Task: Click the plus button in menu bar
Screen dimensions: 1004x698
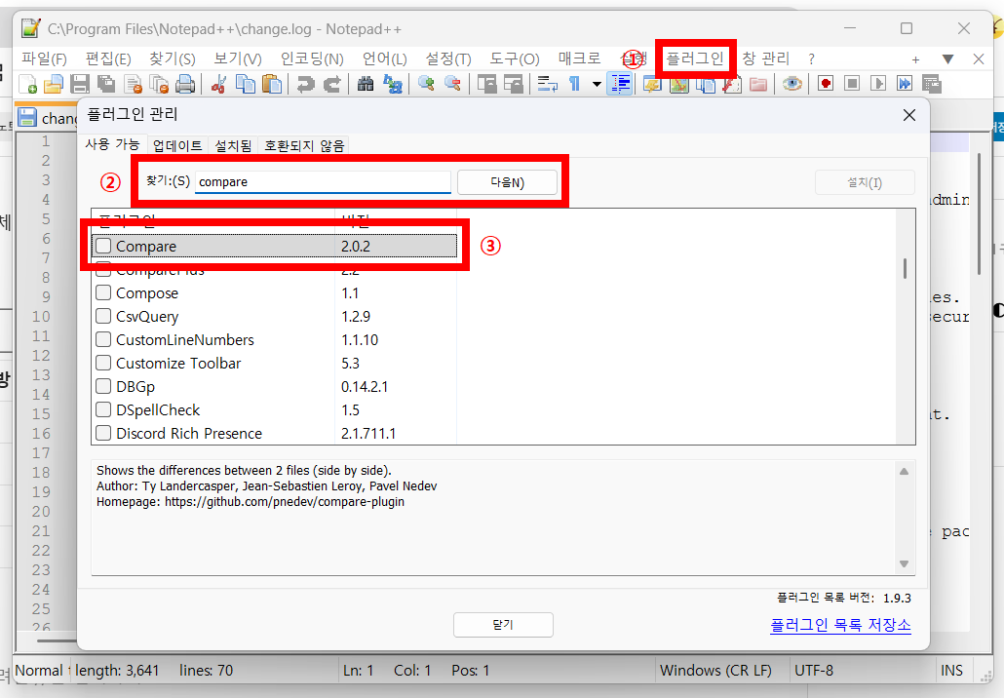Action: 915,59
